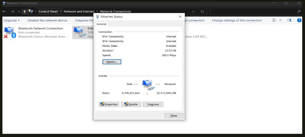This screenshot has height=137, width=305.
Task: Click the Ethernet Status title bar icon
Action: pyautogui.click(x=98, y=17)
